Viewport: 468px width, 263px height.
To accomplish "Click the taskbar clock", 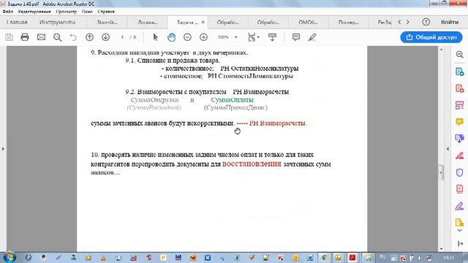I will click(x=448, y=258).
